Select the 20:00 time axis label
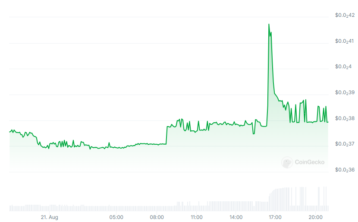 point(316,217)
